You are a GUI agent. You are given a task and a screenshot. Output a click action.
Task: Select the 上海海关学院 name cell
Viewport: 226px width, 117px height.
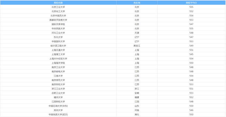pos(58,63)
